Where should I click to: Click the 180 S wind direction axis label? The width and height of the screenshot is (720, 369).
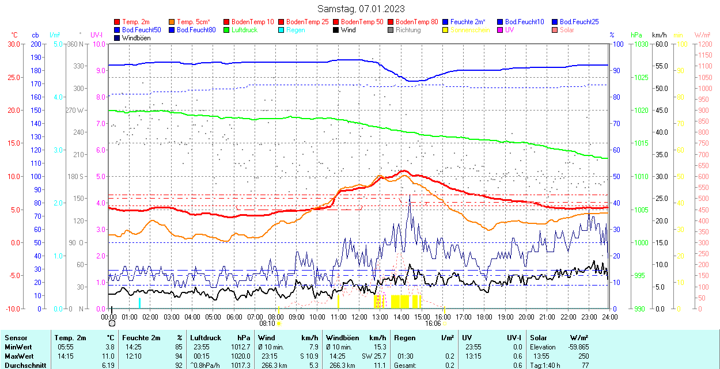click(75, 176)
